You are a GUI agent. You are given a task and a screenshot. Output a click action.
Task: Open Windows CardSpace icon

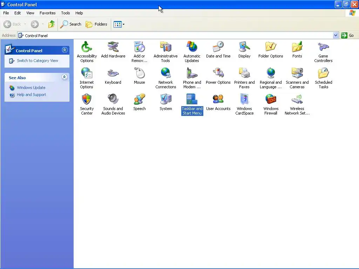pos(244,104)
